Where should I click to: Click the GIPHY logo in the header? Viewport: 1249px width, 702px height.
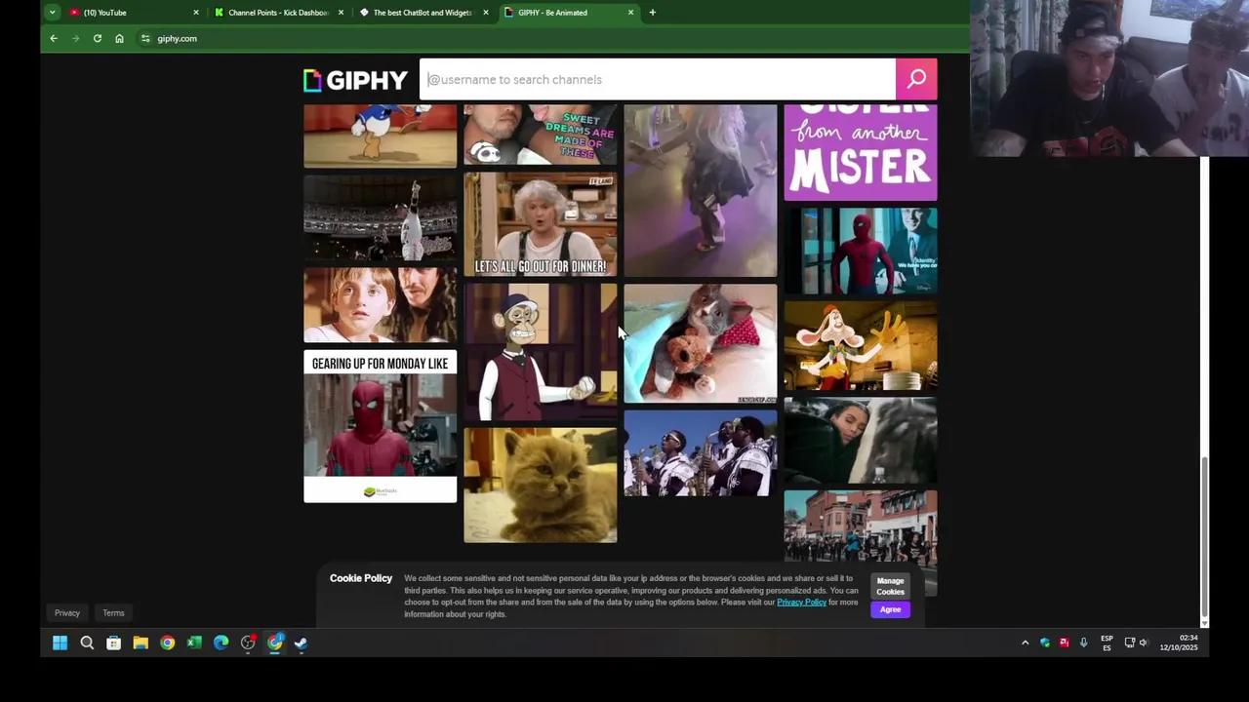pyautogui.click(x=355, y=80)
